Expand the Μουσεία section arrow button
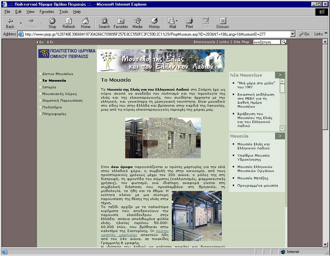Image resolution: width=330 pixels, height=256 pixels. coord(280,136)
